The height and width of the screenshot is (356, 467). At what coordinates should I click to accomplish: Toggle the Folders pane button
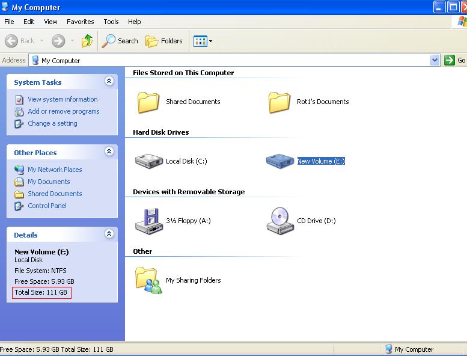[x=164, y=41]
